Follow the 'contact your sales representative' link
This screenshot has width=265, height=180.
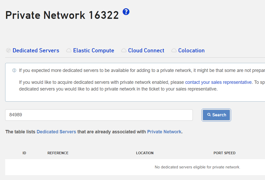point(218,82)
